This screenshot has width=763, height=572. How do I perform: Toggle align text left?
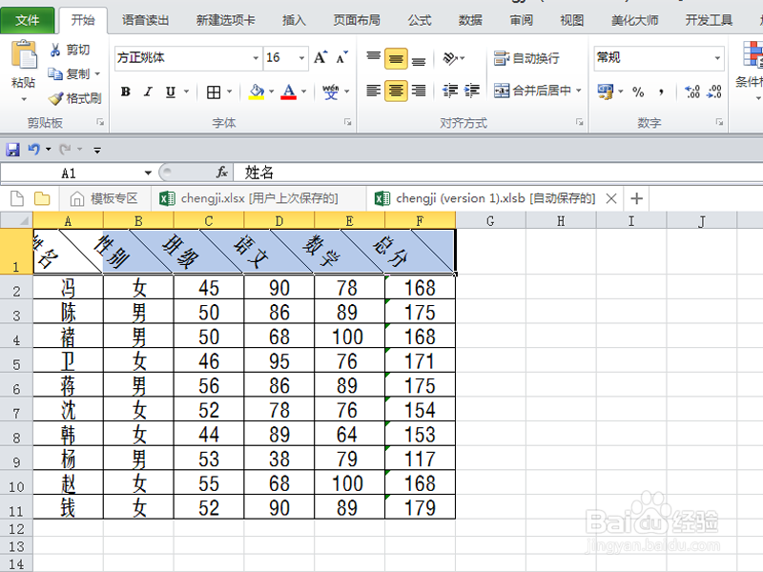tap(373, 91)
